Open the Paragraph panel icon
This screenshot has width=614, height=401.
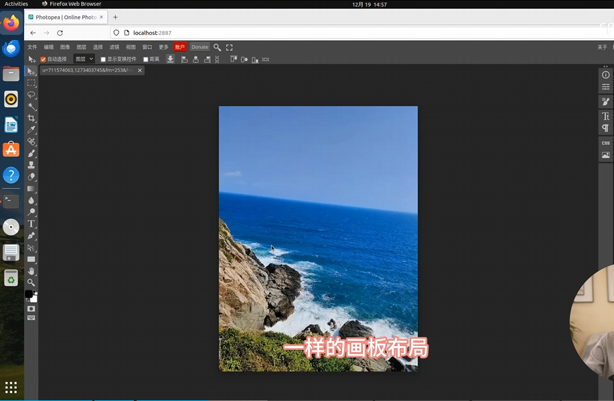[606, 128]
